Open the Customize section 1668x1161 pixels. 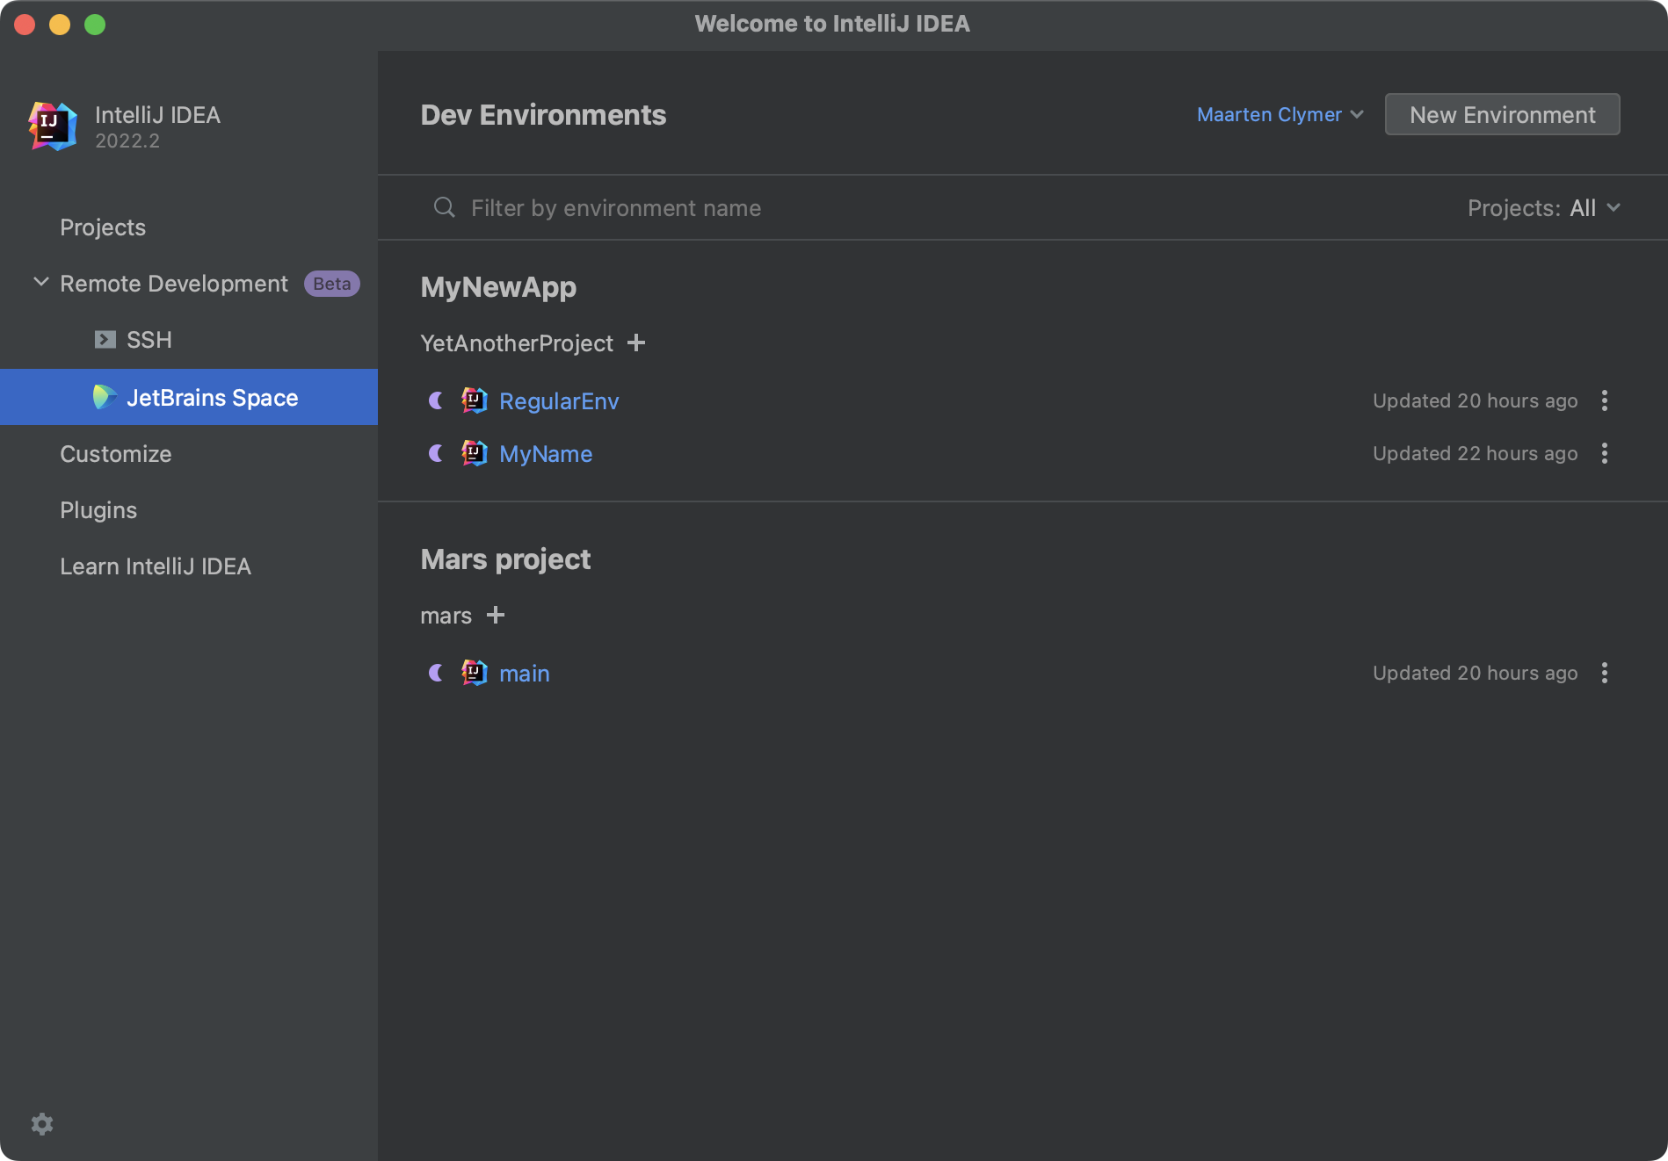115,454
